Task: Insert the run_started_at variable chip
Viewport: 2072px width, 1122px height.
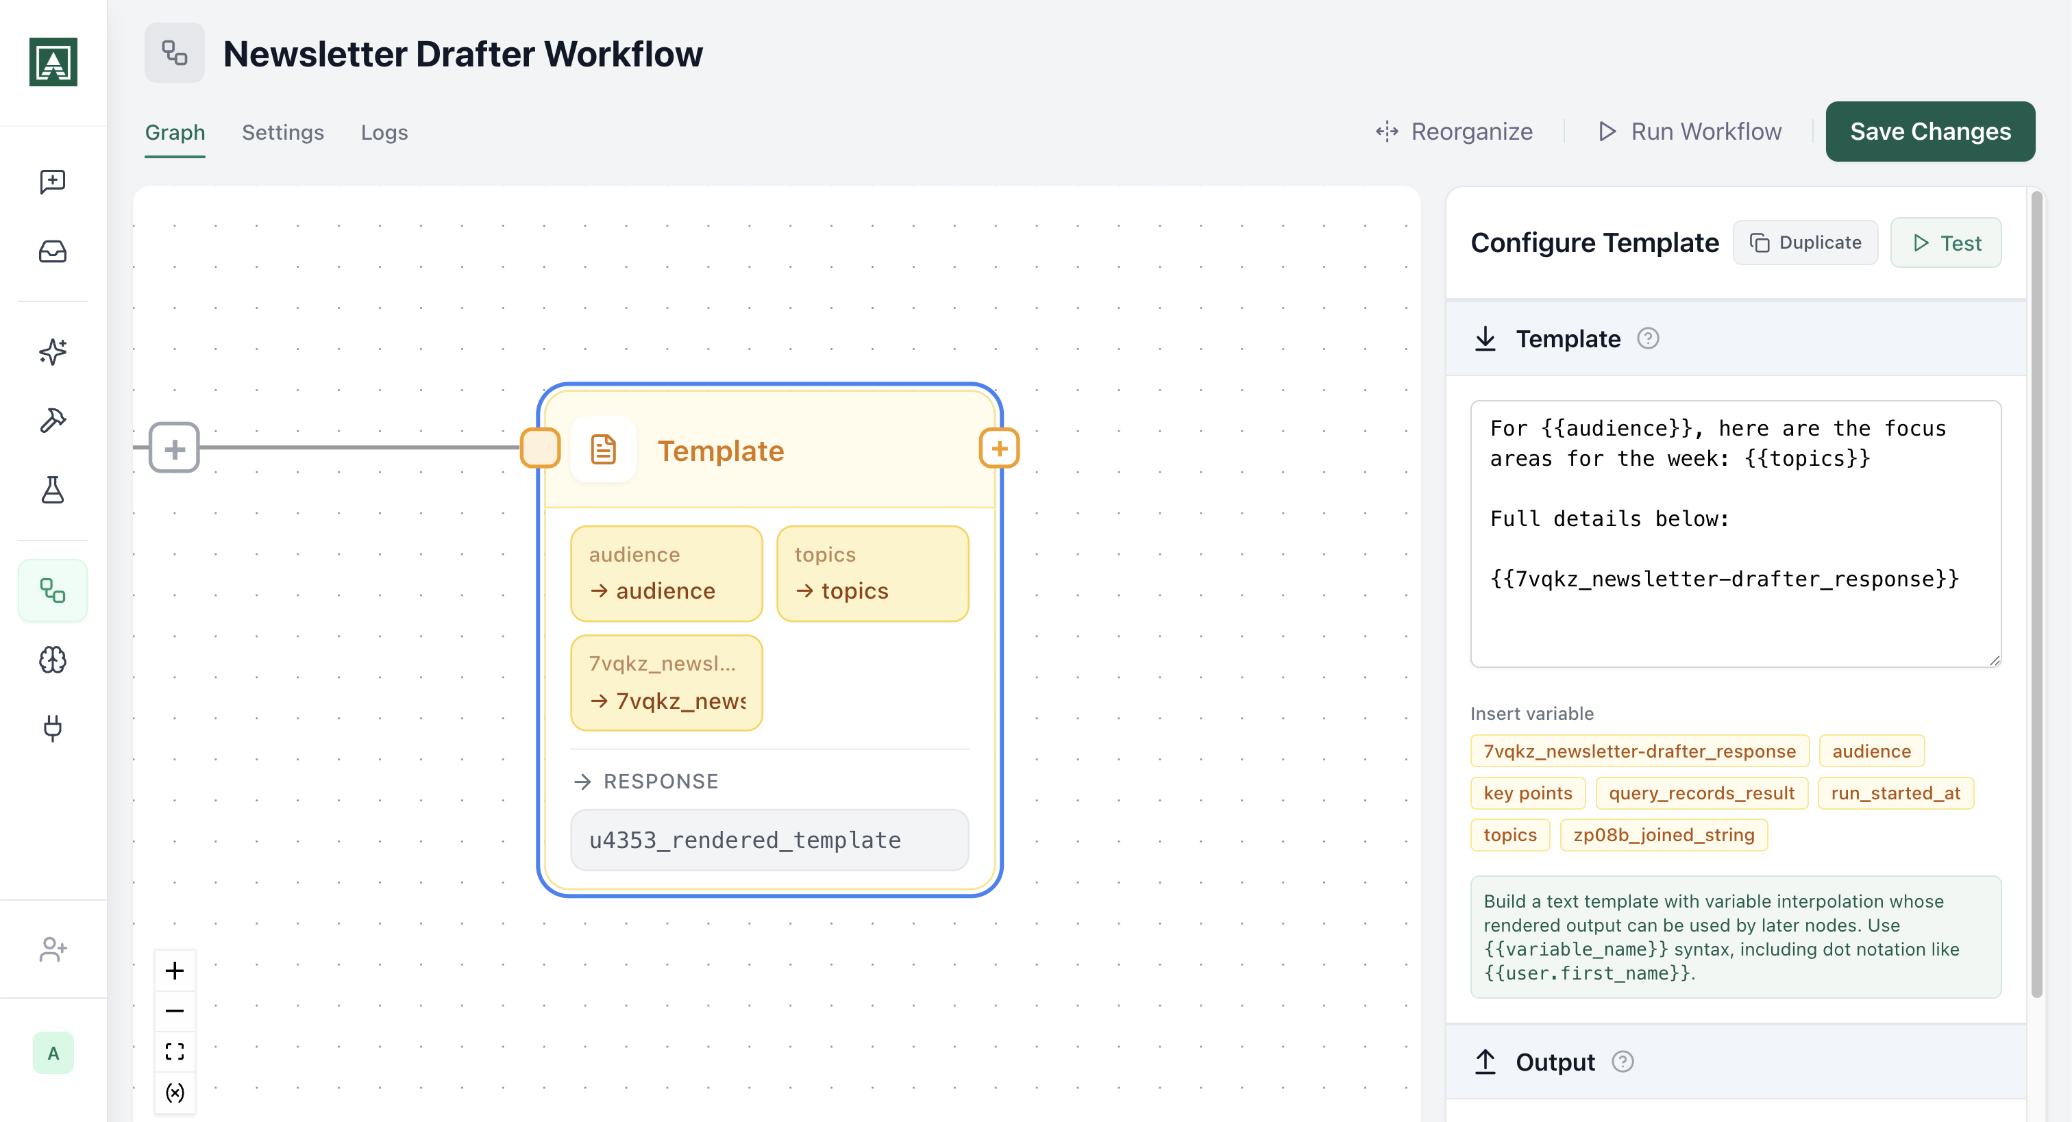Action: pos(1895,793)
